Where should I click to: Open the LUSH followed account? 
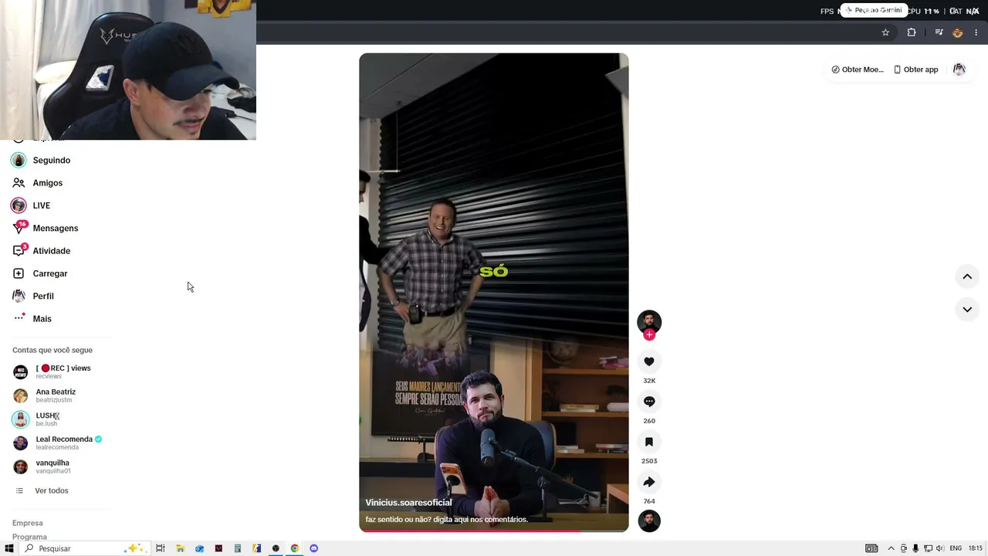(36, 419)
